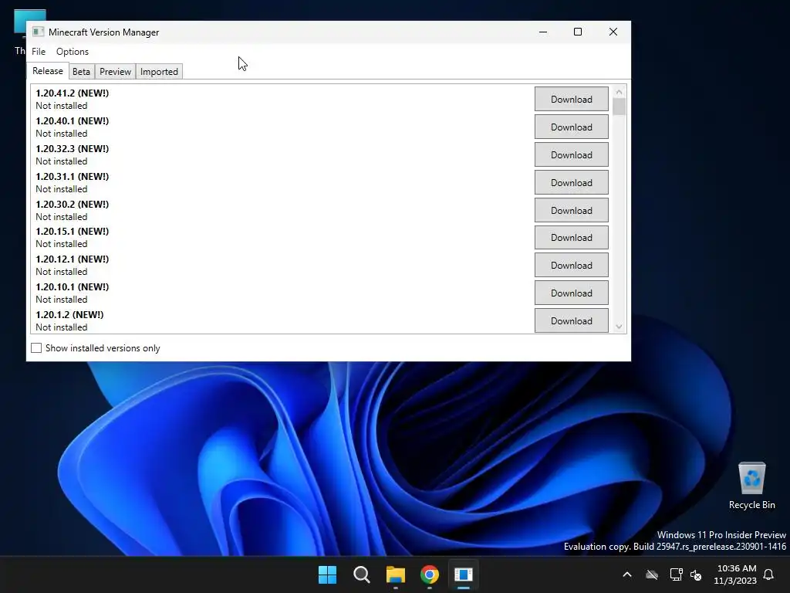The height and width of the screenshot is (593, 790).
Task: Minimize the Minecraft Version Manager window
Action: tap(543, 32)
